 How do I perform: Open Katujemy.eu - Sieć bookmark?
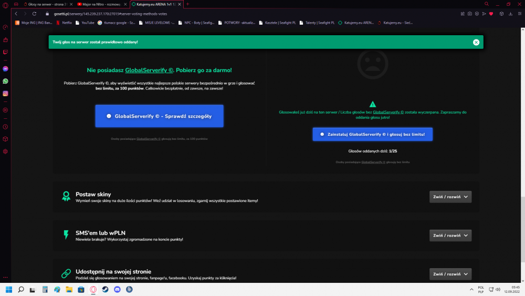coord(395,23)
